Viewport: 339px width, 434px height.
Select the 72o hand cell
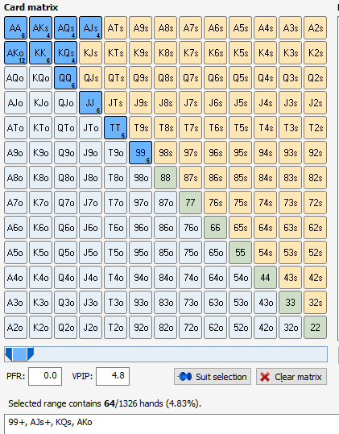[190, 328]
